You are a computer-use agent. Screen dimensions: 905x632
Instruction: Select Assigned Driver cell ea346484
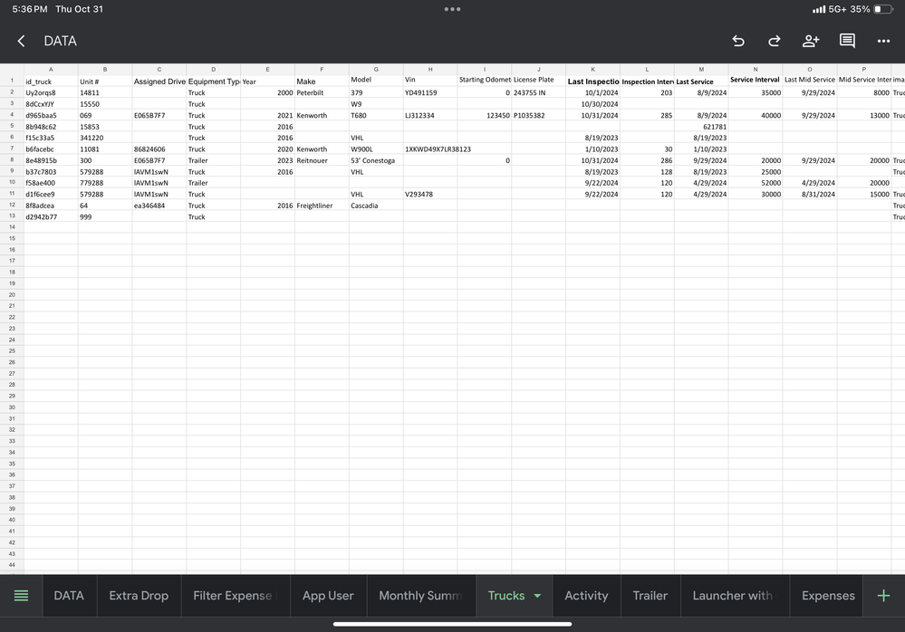[x=159, y=206]
